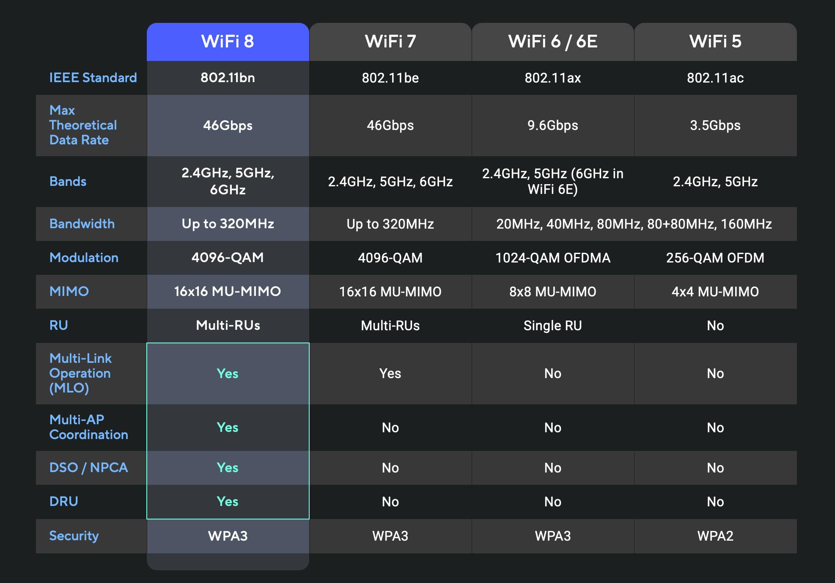Select the Security row label
Screen dimensions: 835x583
tap(74, 536)
